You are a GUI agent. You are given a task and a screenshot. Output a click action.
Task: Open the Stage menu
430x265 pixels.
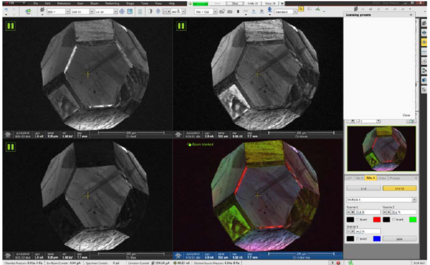pyautogui.click(x=130, y=4)
